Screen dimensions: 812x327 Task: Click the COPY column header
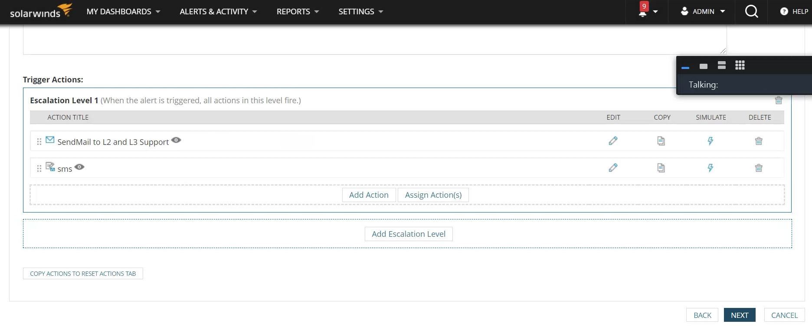662,118
